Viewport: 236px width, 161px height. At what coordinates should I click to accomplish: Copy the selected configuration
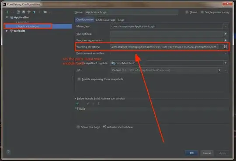pos(18,12)
